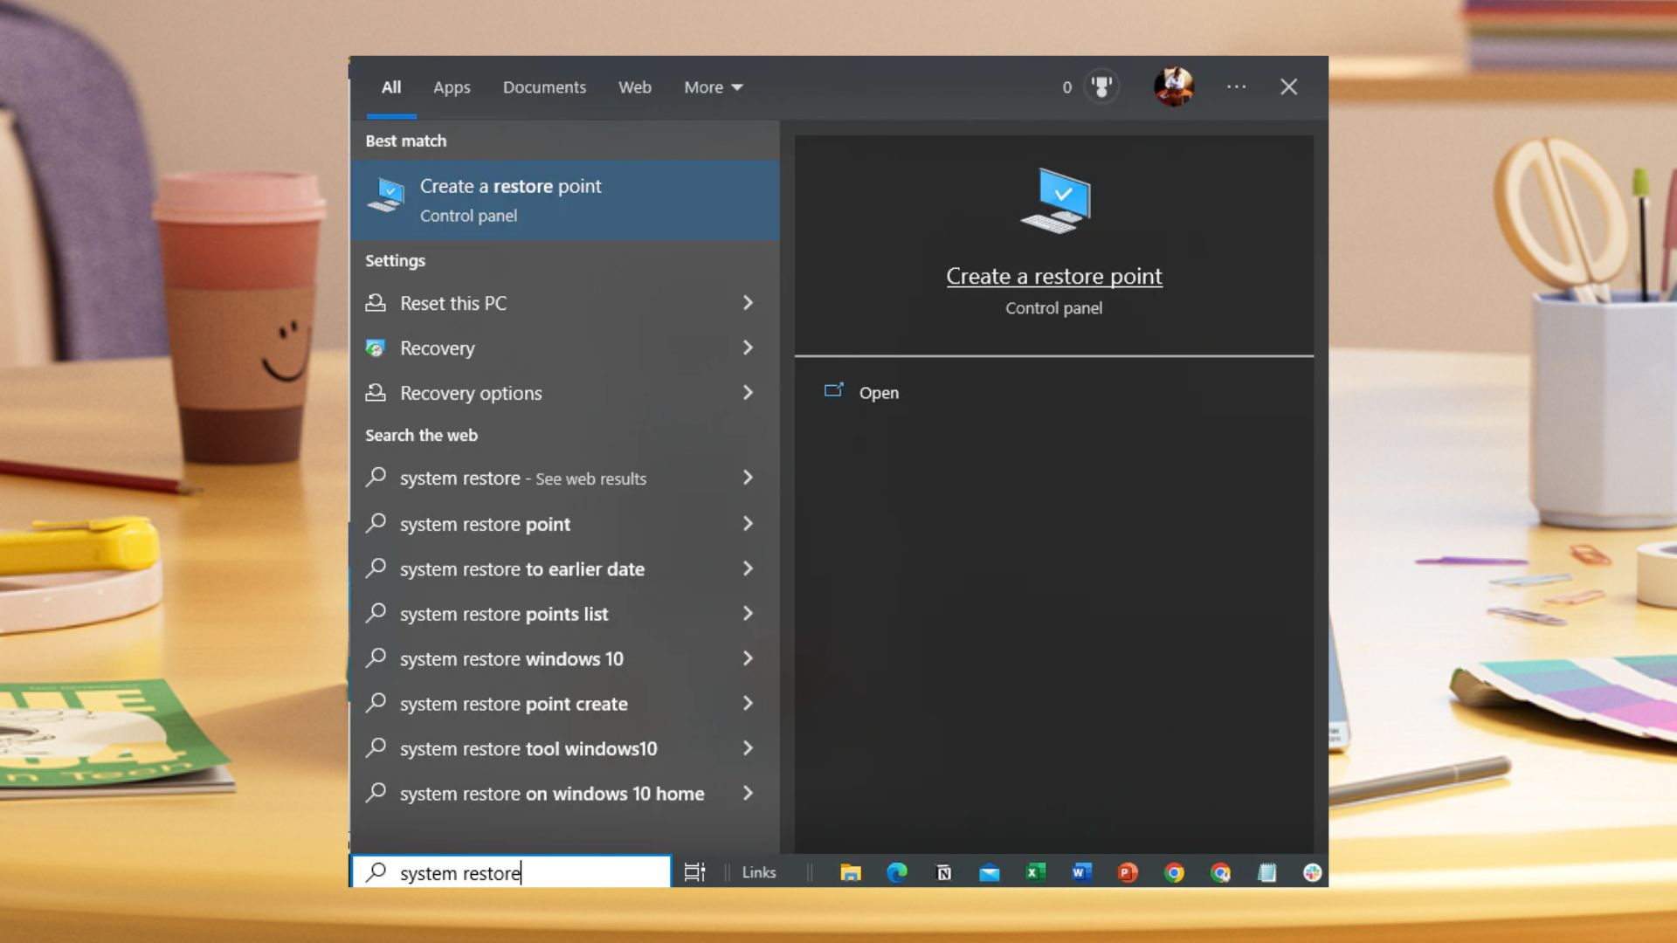1677x943 pixels.
Task: Click the Recovery options icon
Action: (x=376, y=393)
